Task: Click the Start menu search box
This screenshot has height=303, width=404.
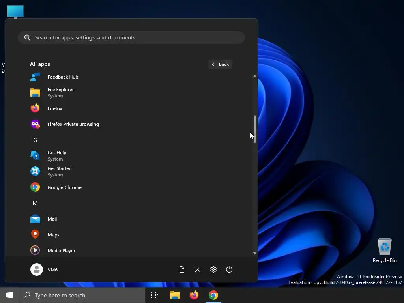Action: point(131,37)
